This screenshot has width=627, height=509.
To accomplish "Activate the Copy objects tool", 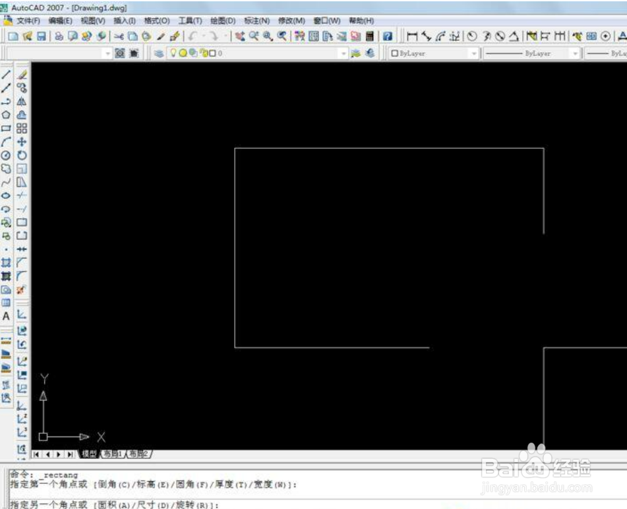I will click(22, 88).
